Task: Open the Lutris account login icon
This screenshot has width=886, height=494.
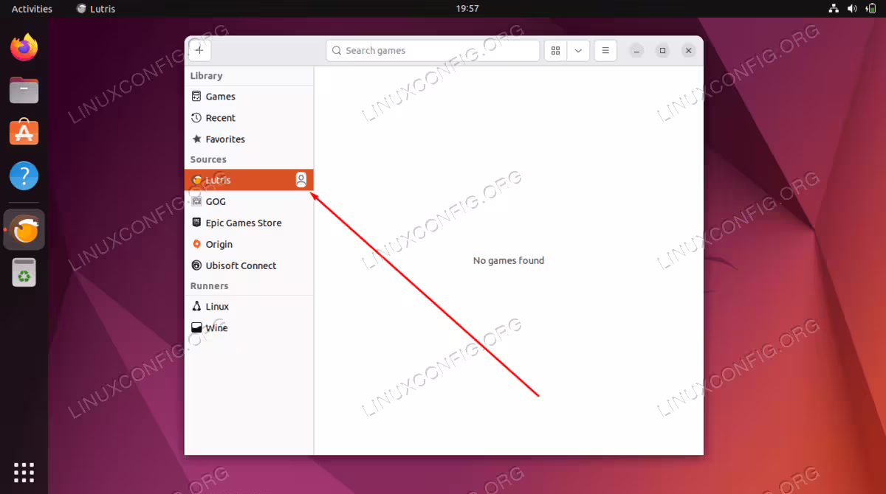Action: (301, 180)
